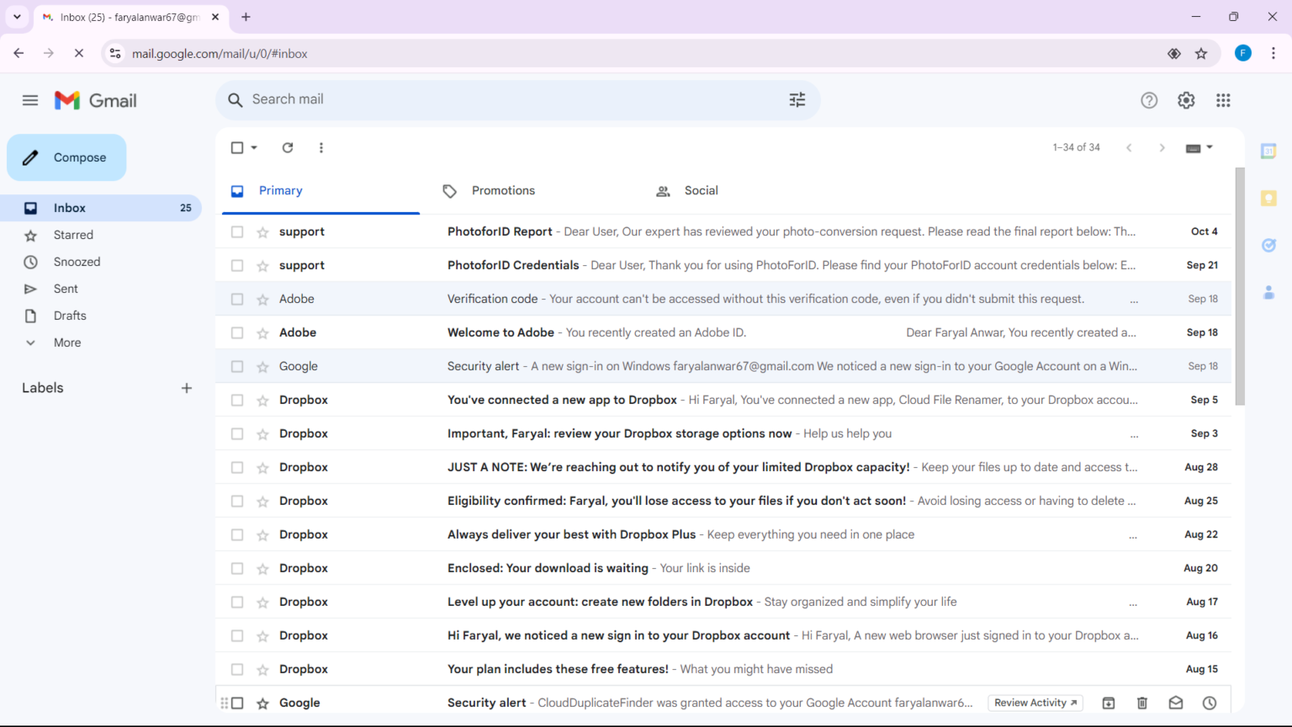Open the input tools keyboard dropdown
The image size is (1292, 727).
click(1198, 147)
